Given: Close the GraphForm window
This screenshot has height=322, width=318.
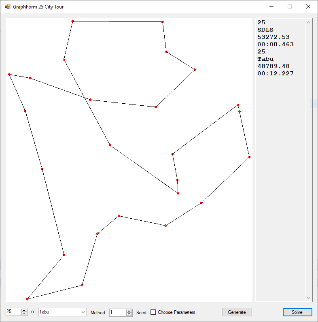Looking at the screenshot, I should (308, 7).
